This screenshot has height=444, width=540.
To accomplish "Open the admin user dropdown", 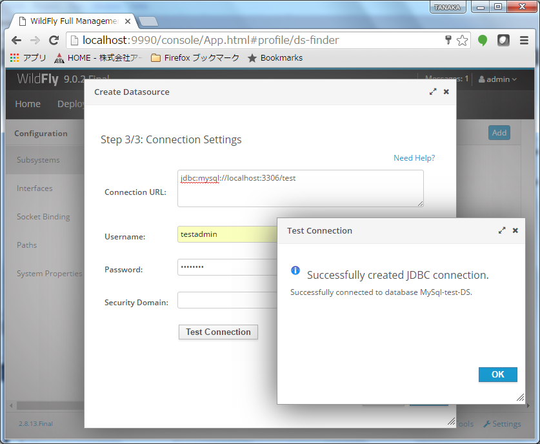I will coord(497,79).
